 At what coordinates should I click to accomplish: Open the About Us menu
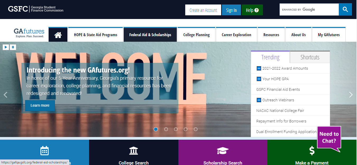click(x=298, y=35)
